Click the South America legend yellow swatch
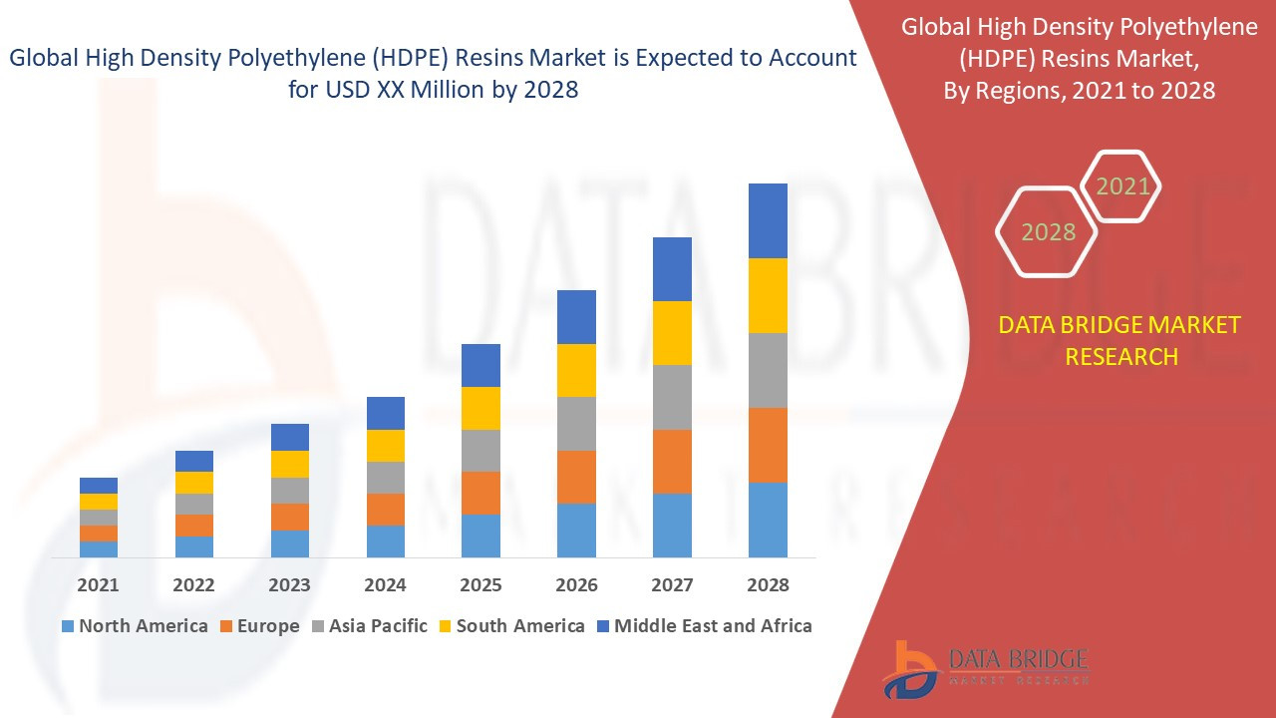 pyautogui.click(x=446, y=626)
